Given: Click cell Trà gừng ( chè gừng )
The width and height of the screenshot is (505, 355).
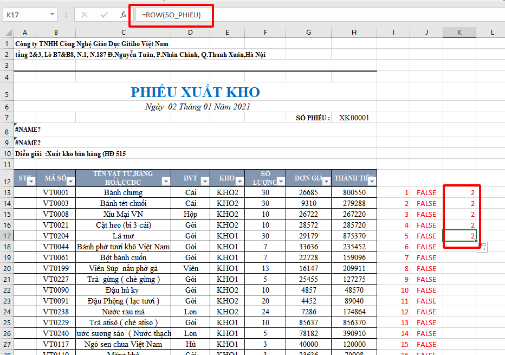Looking at the screenshot, I should (x=124, y=279).
